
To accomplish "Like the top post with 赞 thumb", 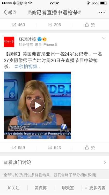I will click(x=90, y=25).
